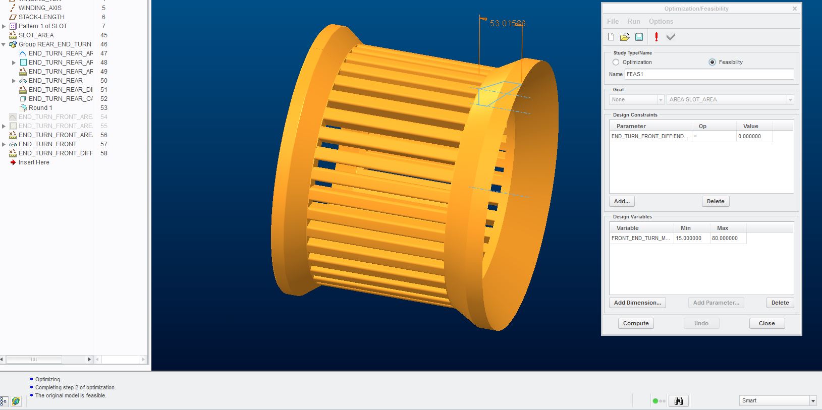The width and height of the screenshot is (822, 410).
Task: Click the Add Dimension... button
Action: [637, 303]
